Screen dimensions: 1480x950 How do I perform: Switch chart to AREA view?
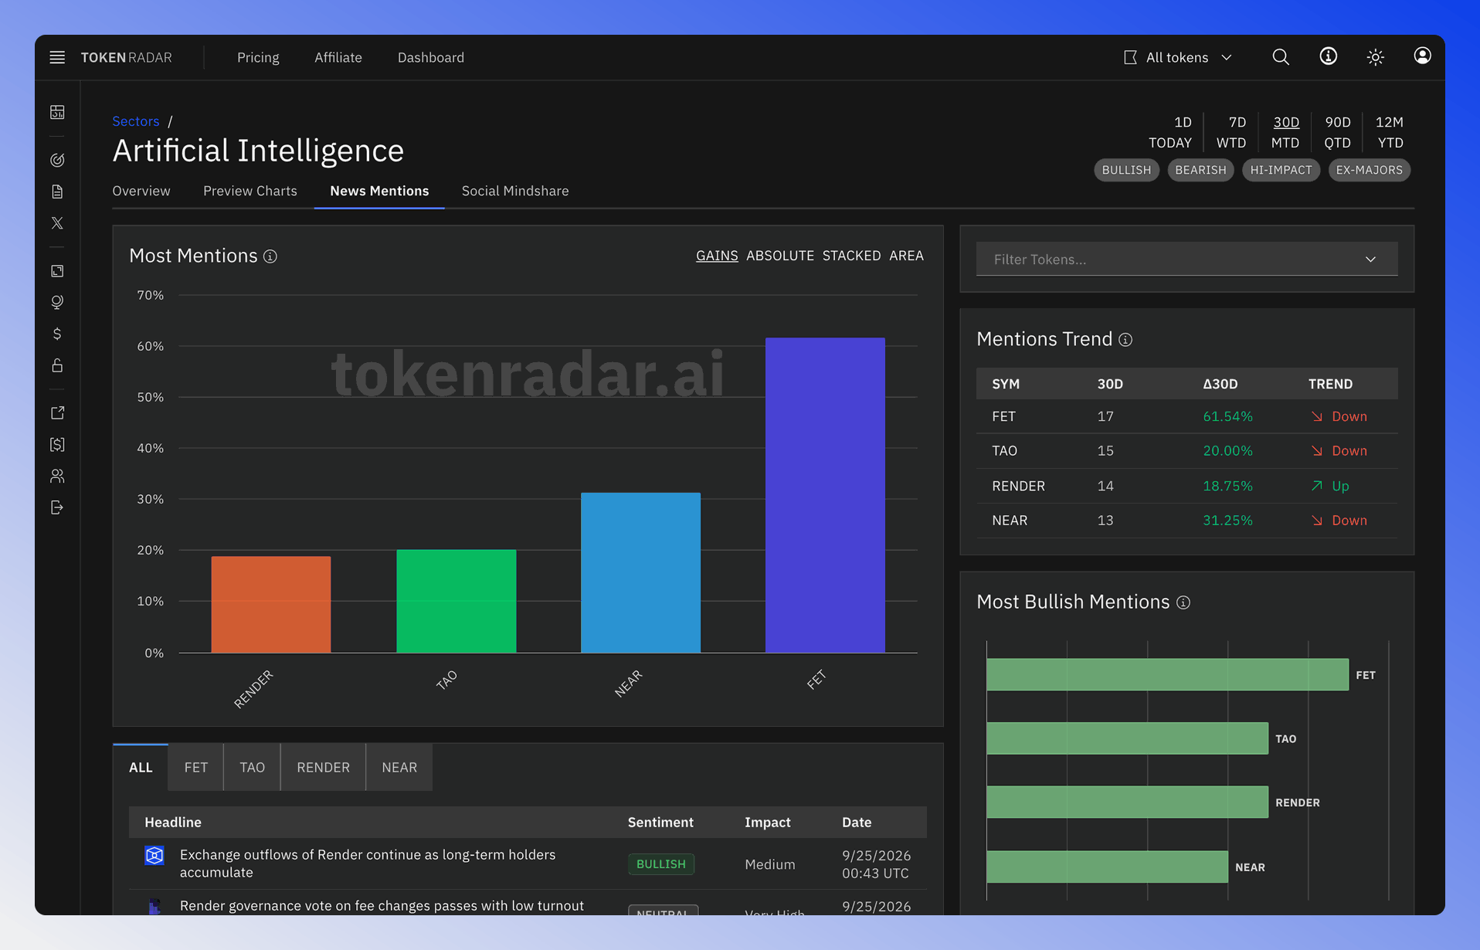pos(906,256)
